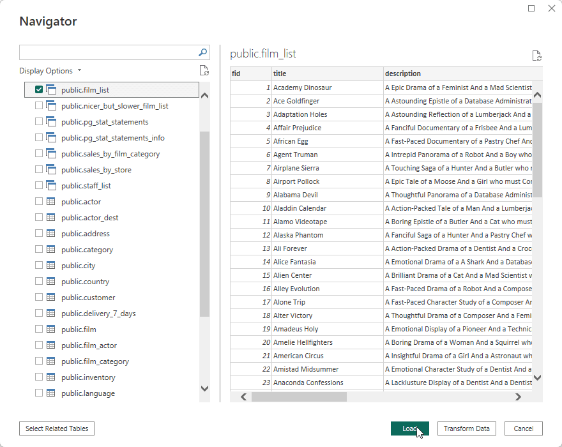
Task: Check the public.film_actor checkbox
Action: tap(39, 345)
